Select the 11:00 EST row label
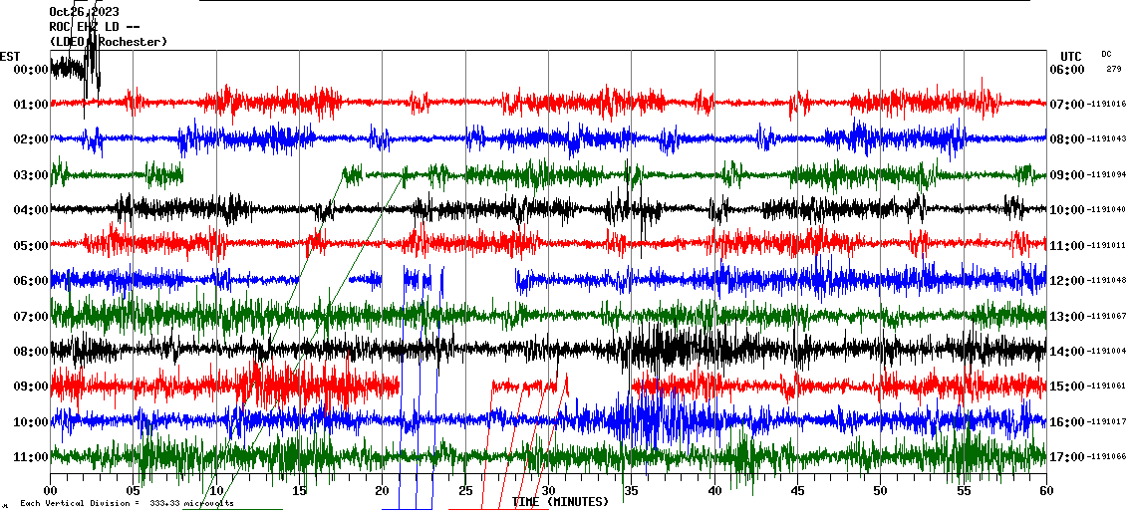This screenshot has width=1126, height=517. pyautogui.click(x=31, y=457)
